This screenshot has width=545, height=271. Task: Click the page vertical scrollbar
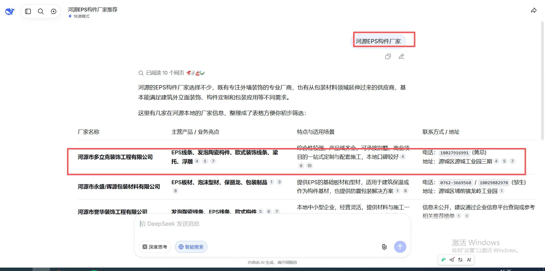[x=542, y=81]
